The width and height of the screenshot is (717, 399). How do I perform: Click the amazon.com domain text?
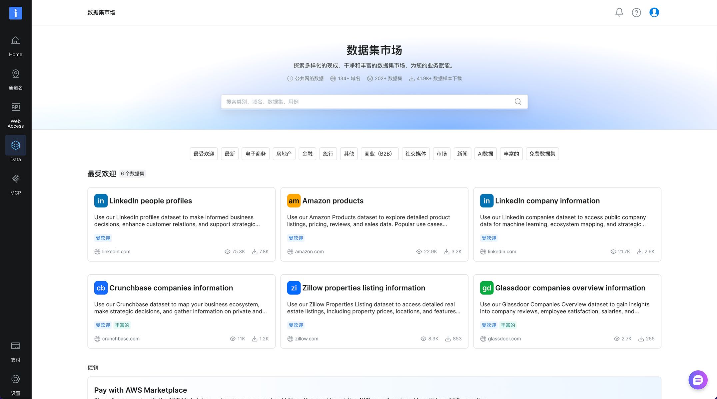(310, 252)
